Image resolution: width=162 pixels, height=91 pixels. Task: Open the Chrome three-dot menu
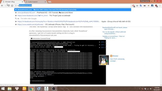coord(160,6)
